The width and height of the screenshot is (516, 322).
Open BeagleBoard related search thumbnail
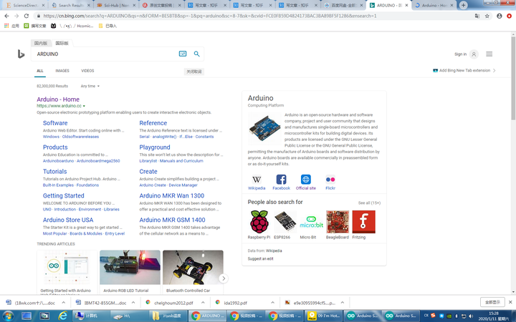pos(338,222)
